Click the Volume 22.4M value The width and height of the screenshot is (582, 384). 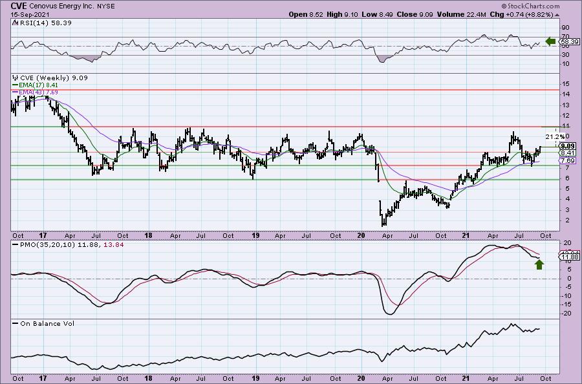[461, 14]
